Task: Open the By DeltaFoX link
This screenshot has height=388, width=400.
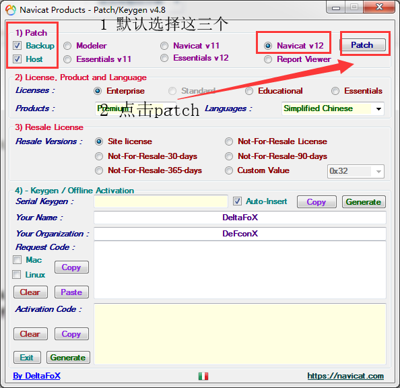Action: point(37,376)
